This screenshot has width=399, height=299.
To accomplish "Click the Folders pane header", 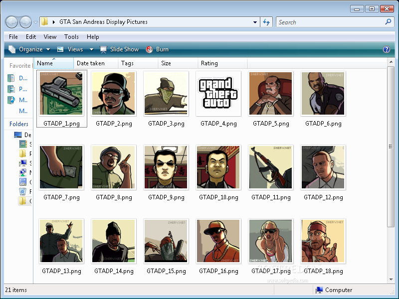I will click(18, 124).
